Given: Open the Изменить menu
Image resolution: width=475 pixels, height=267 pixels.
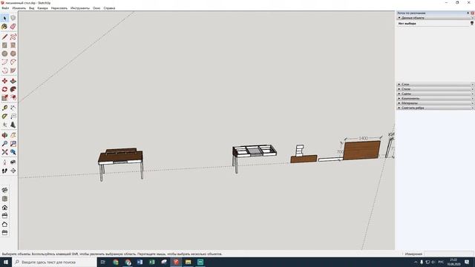Looking at the screenshot, I should (19, 8).
